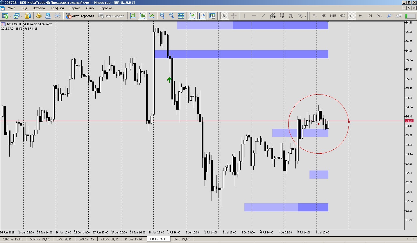Click the connection status indicator bar

pyautogui.click(x=410, y=16)
